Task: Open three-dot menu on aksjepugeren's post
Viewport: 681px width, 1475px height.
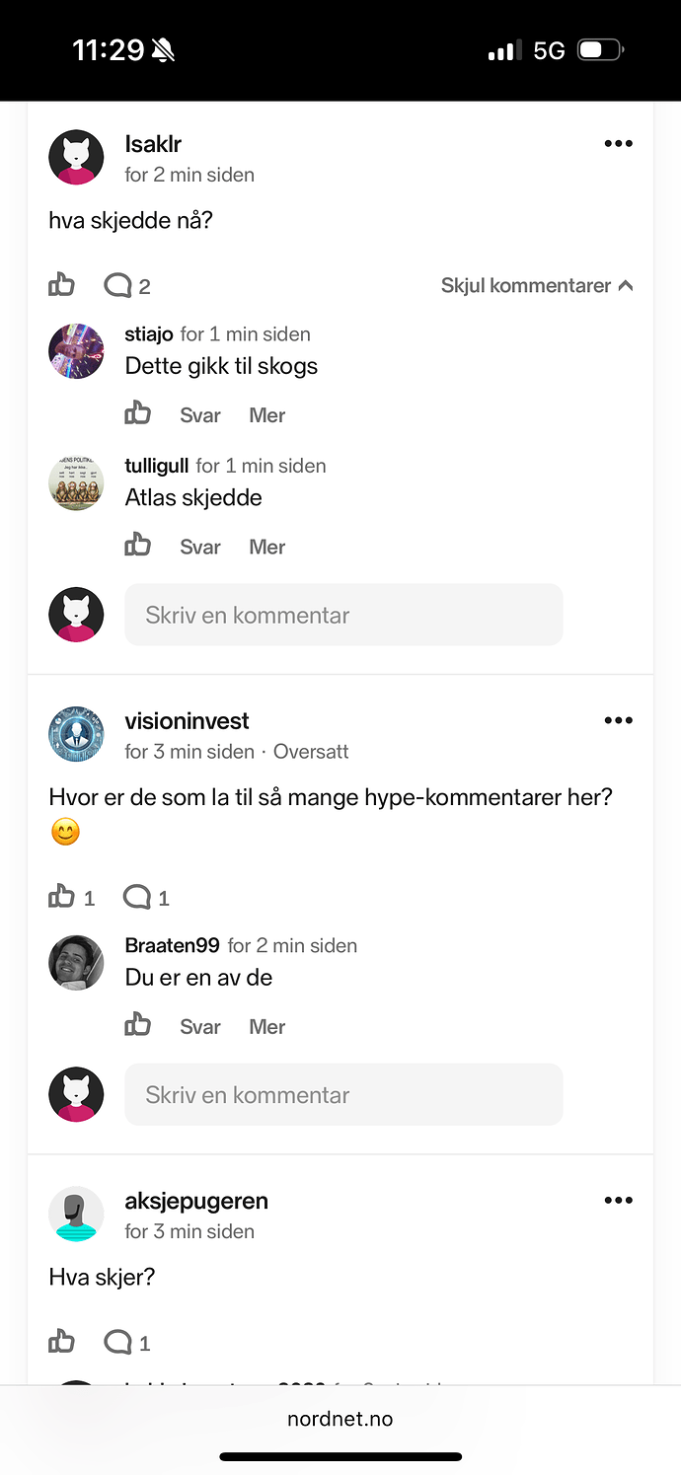Action: (618, 1201)
